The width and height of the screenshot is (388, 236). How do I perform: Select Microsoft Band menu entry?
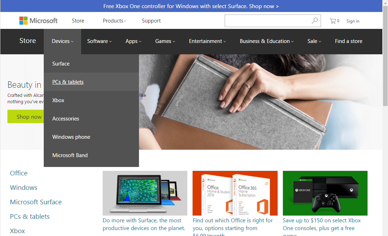pyautogui.click(x=70, y=155)
